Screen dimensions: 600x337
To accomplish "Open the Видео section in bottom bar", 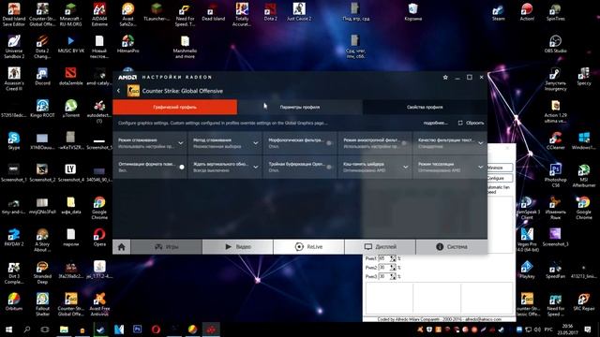I will 237,247.
